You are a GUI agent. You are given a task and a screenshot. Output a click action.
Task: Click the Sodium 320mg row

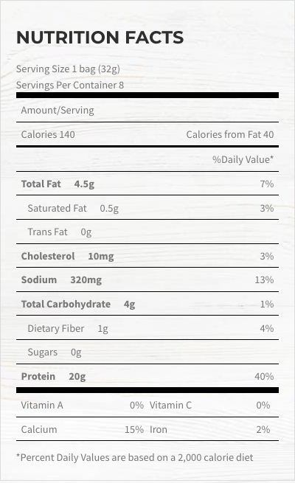click(x=147, y=279)
